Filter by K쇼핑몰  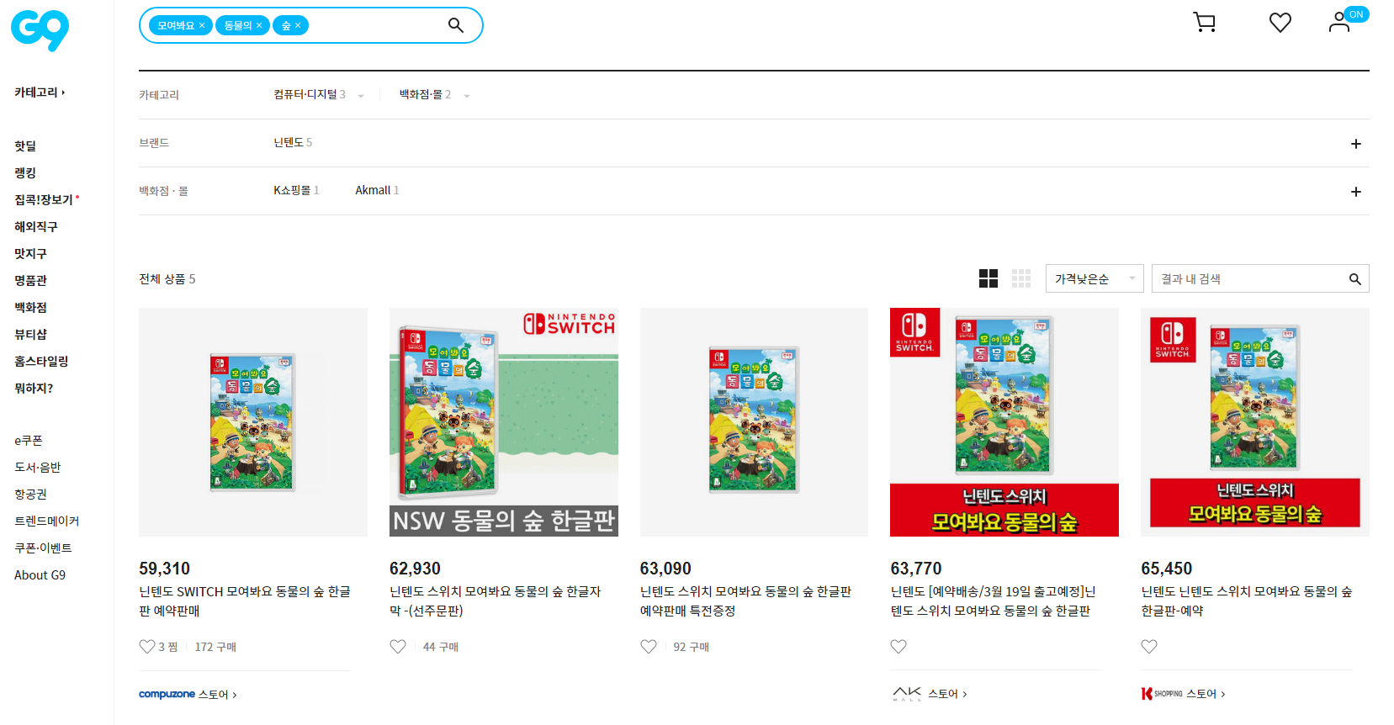point(296,191)
